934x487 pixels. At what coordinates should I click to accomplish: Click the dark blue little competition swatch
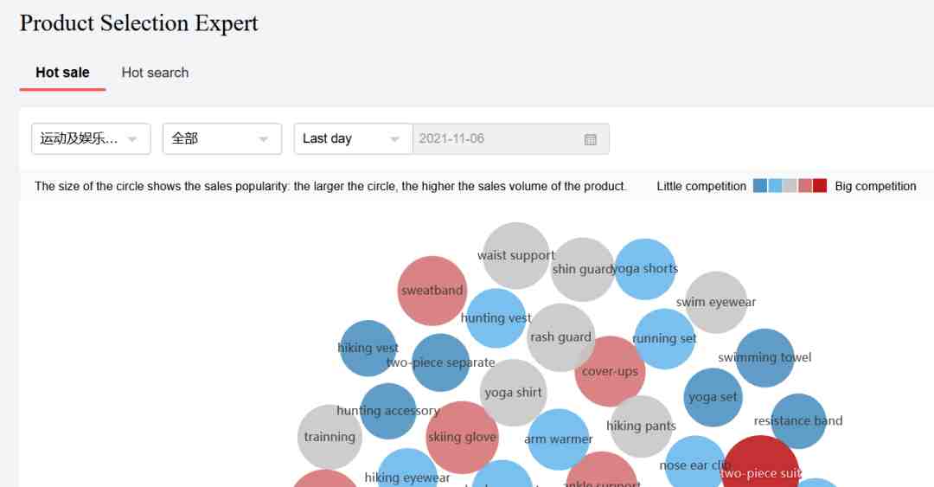point(760,185)
